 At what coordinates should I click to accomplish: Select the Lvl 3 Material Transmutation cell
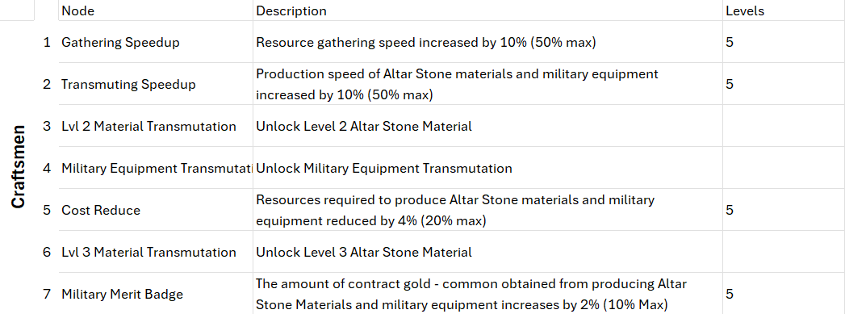click(x=156, y=252)
